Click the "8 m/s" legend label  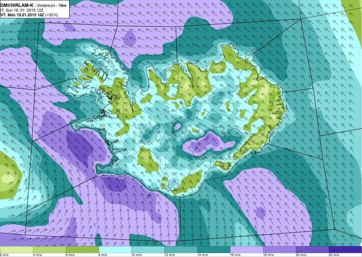103,255
